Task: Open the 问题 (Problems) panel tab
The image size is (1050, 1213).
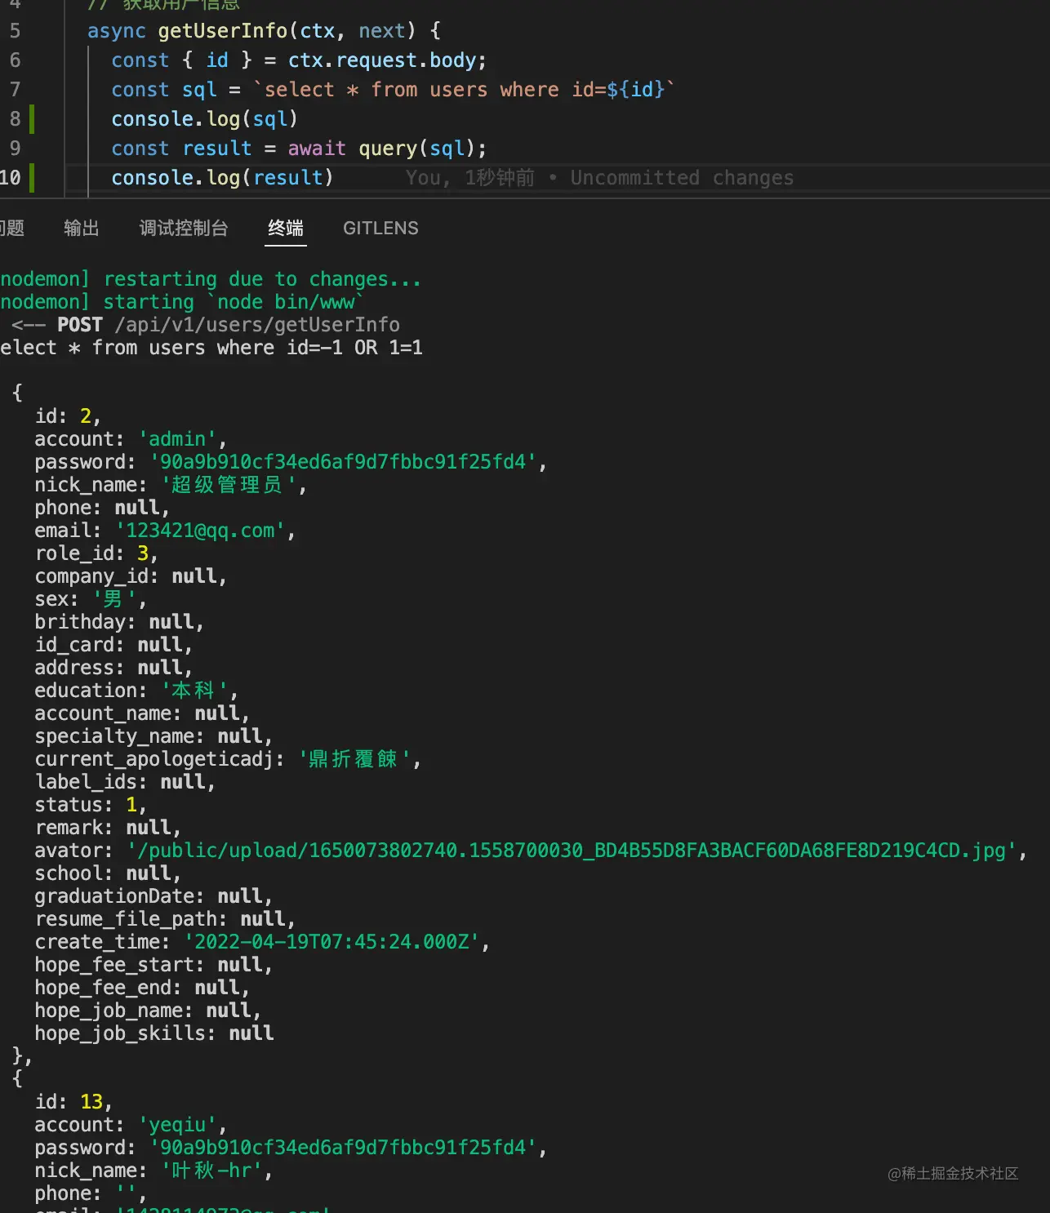Action: click(11, 229)
